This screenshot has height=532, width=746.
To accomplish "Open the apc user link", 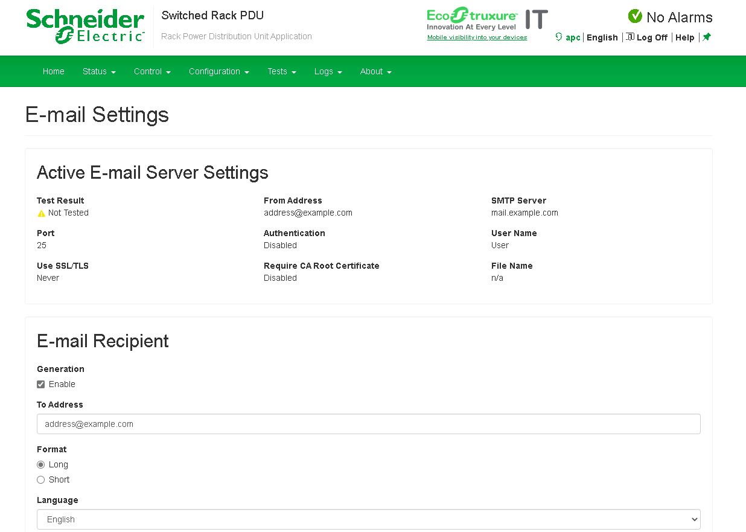I will (573, 37).
